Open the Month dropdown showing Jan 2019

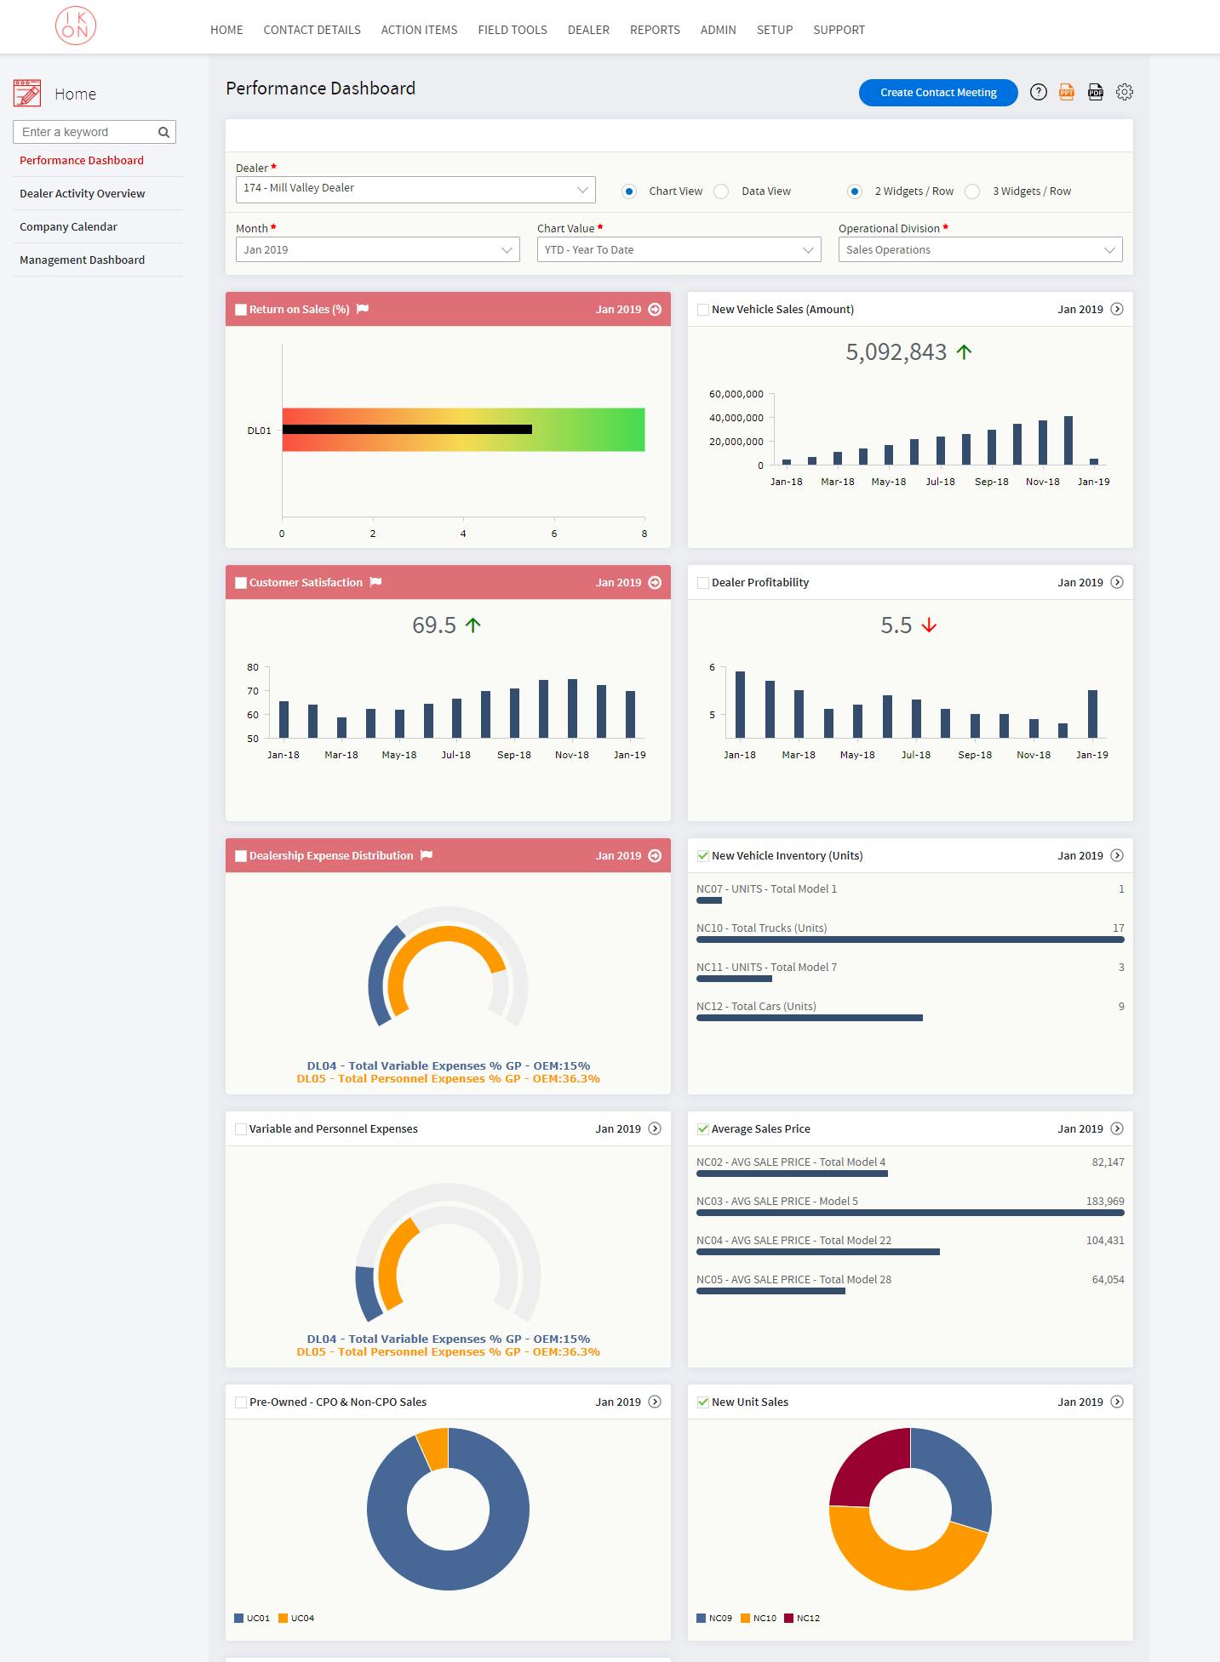click(x=377, y=249)
